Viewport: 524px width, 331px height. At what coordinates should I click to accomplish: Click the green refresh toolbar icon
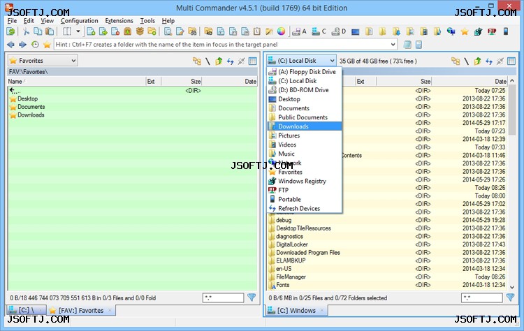click(x=10, y=31)
